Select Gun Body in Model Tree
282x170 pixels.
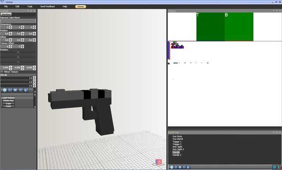pyautogui.click(x=177, y=137)
